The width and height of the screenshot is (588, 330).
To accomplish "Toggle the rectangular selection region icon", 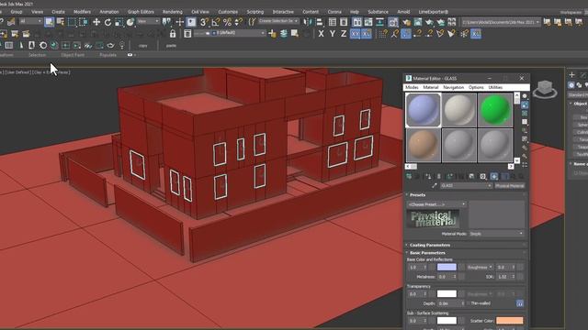I will pyautogui.click(x=72, y=22).
